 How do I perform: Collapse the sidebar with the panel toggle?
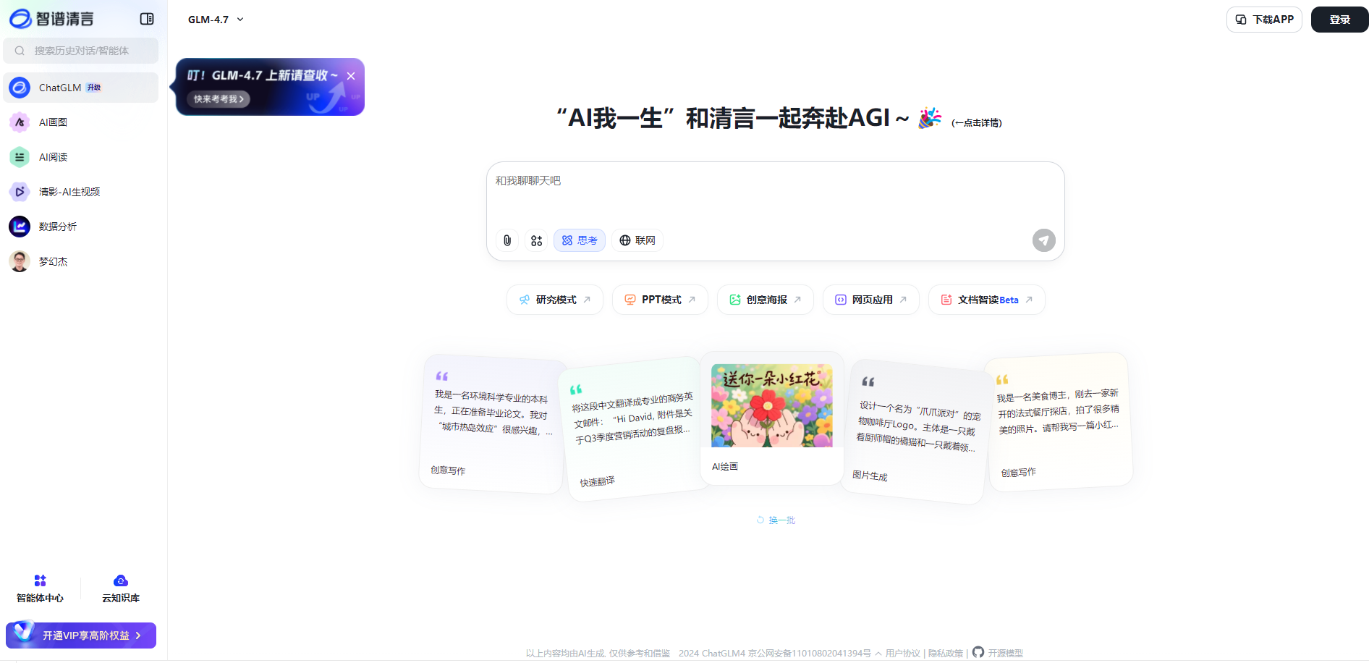click(146, 18)
